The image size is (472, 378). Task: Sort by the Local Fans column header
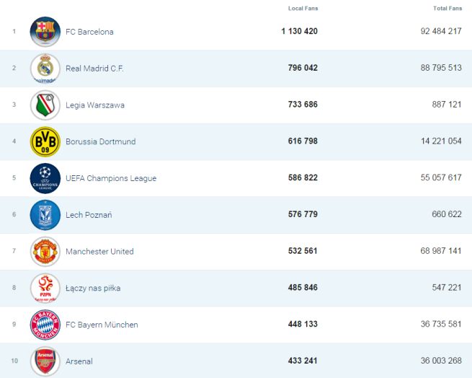coord(303,9)
